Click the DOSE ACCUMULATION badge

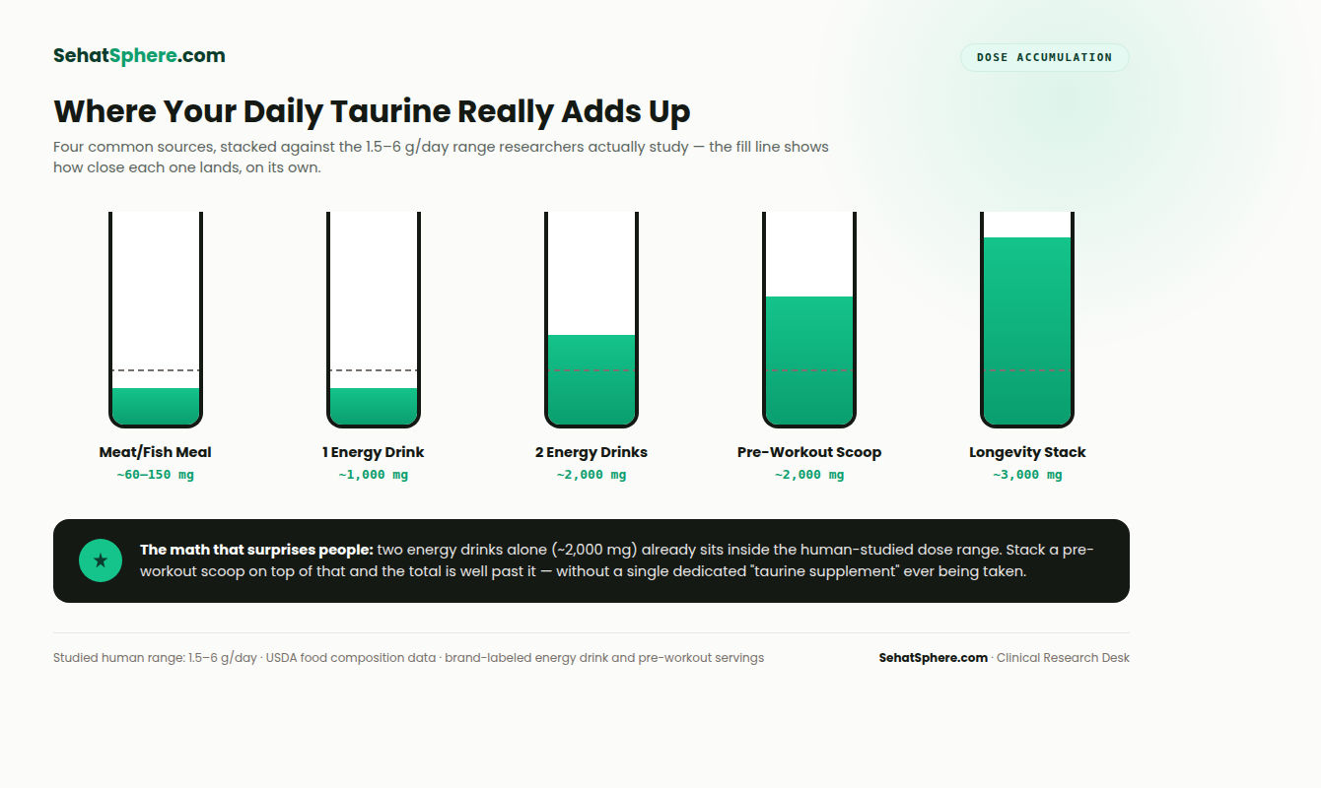coord(1045,57)
